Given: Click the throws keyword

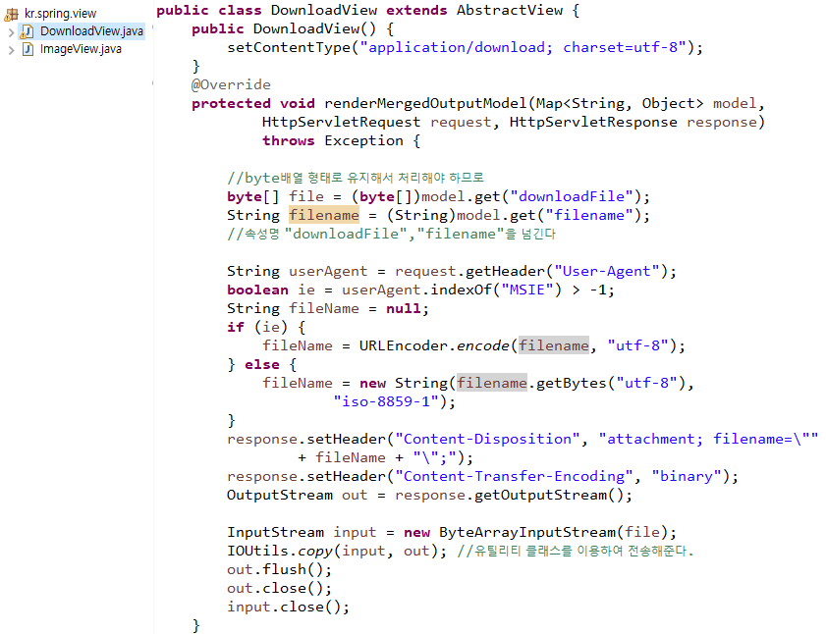Looking at the screenshot, I should [289, 141].
